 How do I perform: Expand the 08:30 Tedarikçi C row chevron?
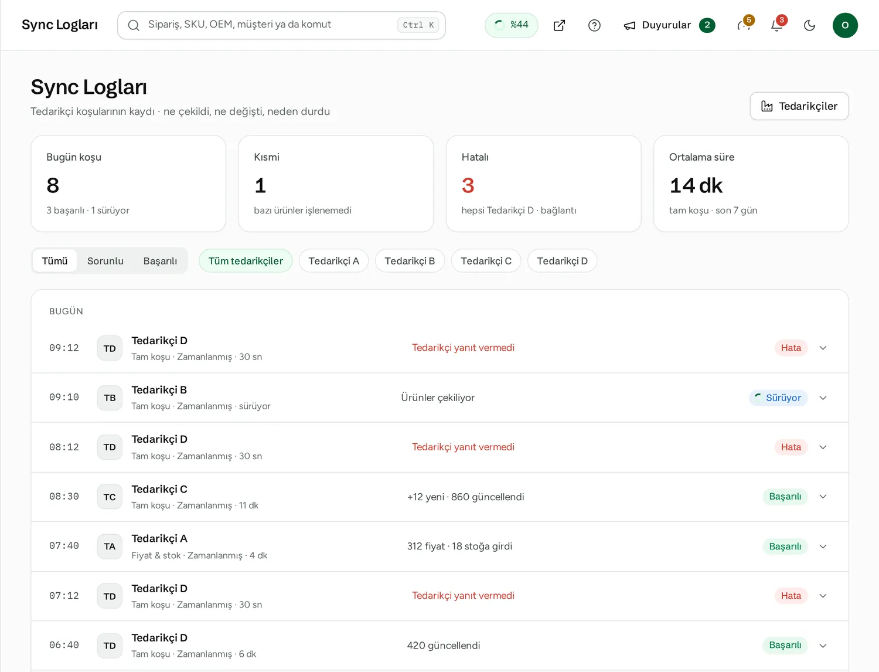(x=823, y=497)
